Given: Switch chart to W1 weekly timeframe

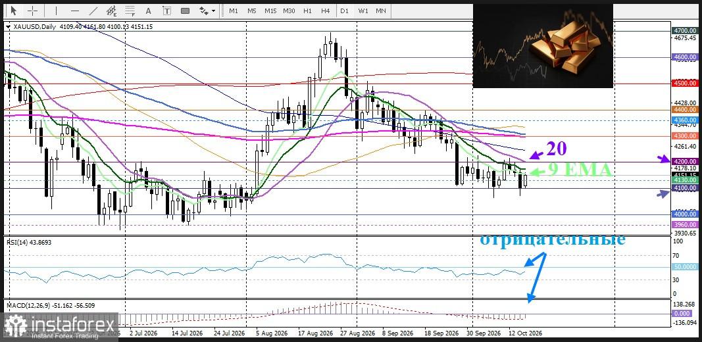Looking at the screenshot, I should point(363,11).
